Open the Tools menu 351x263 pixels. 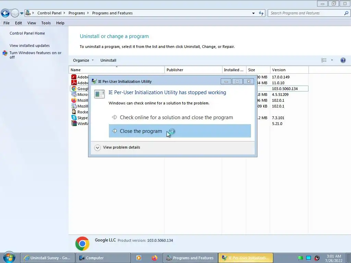tap(46, 23)
